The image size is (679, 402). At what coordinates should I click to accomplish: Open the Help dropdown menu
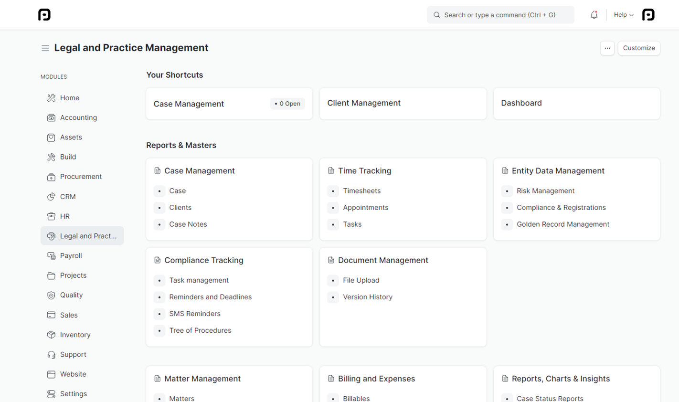[623, 15]
